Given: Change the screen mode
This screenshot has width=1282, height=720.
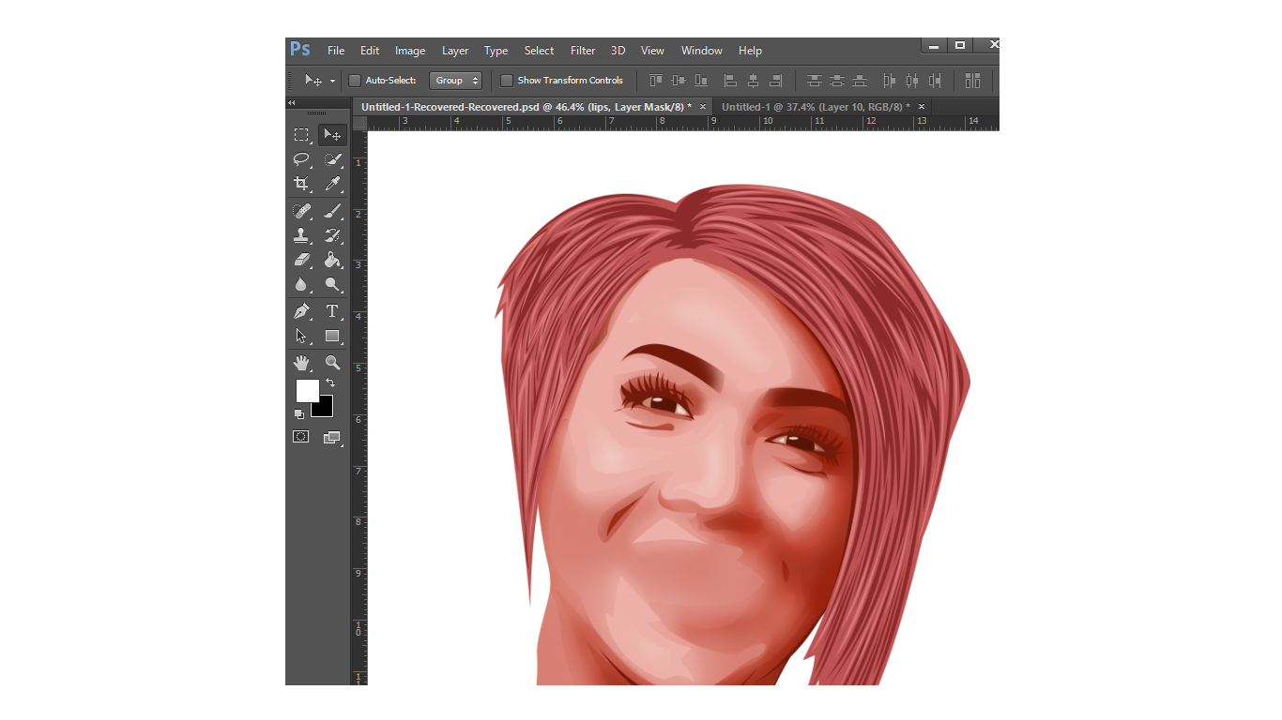Looking at the screenshot, I should (332, 437).
